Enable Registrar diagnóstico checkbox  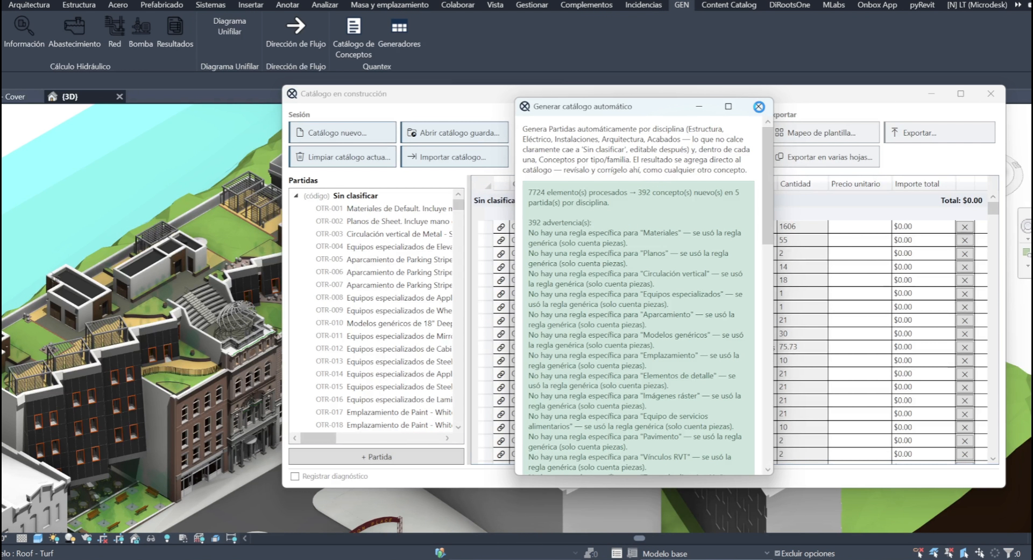point(295,476)
